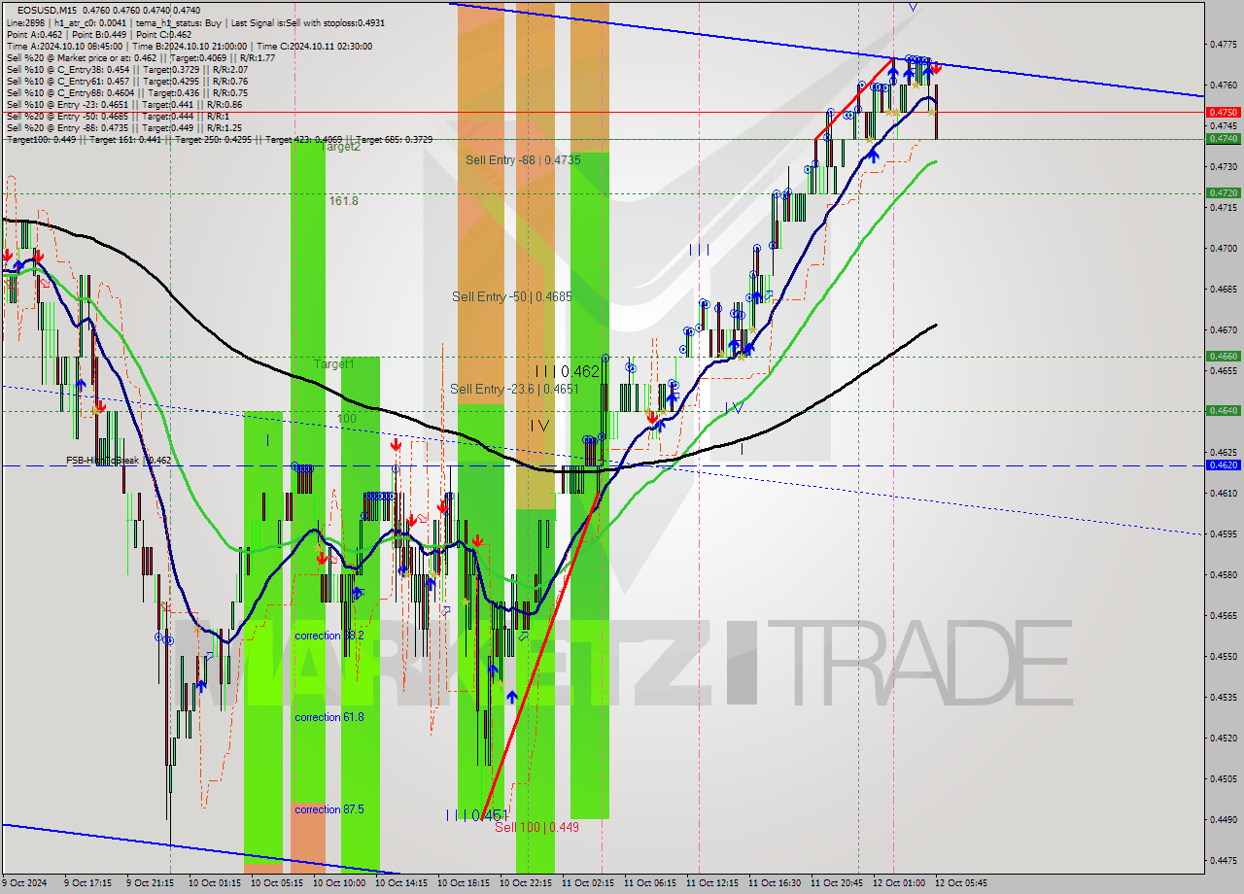The width and height of the screenshot is (1244, 894).
Task: Click the 0.4685 price axis value
Action: coord(1223,289)
